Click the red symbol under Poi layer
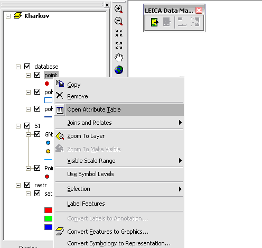 pyautogui.click(x=47, y=177)
